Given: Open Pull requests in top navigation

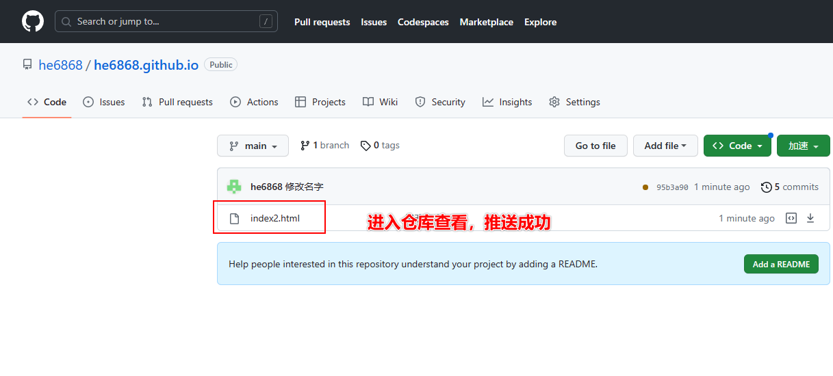Looking at the screenshot, I should tap(322, 22).
